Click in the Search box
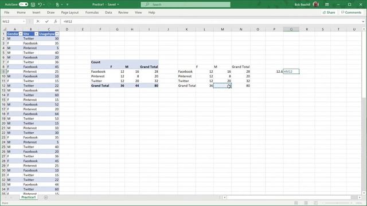This screenshot has height=206, width=367. [x=185, y=5]
